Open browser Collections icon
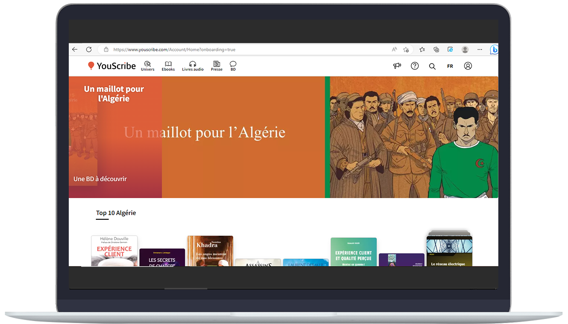The height and width of the screenshot is (324, 568). [436, 50]
